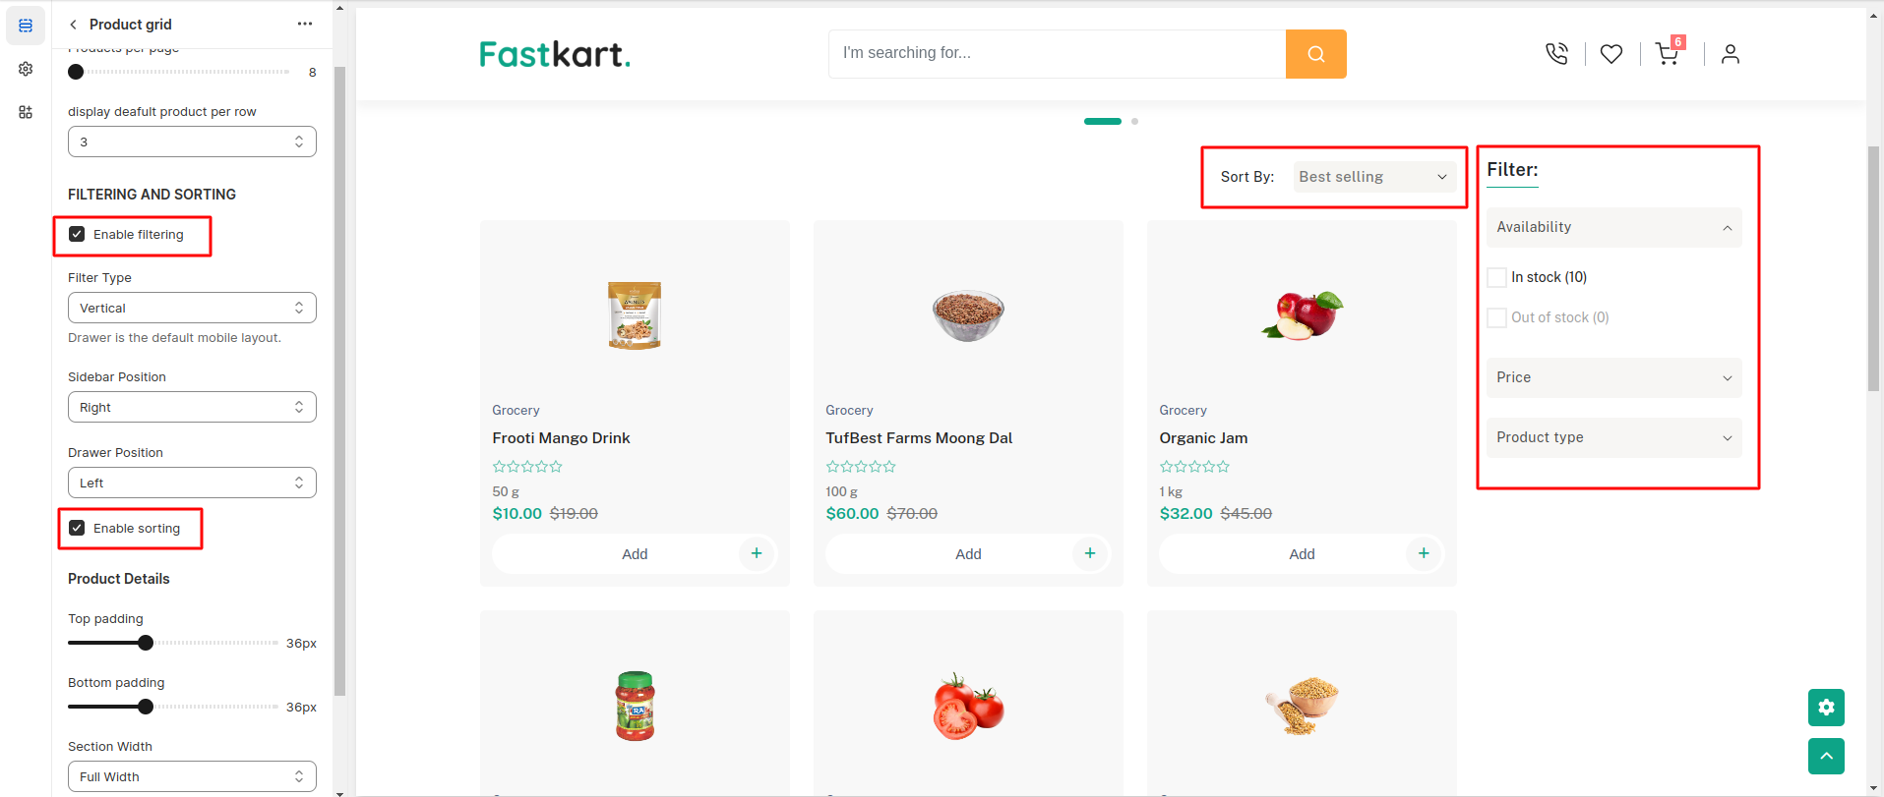
Task: Open the theme settings gear in sidebar
Action: 26,69
